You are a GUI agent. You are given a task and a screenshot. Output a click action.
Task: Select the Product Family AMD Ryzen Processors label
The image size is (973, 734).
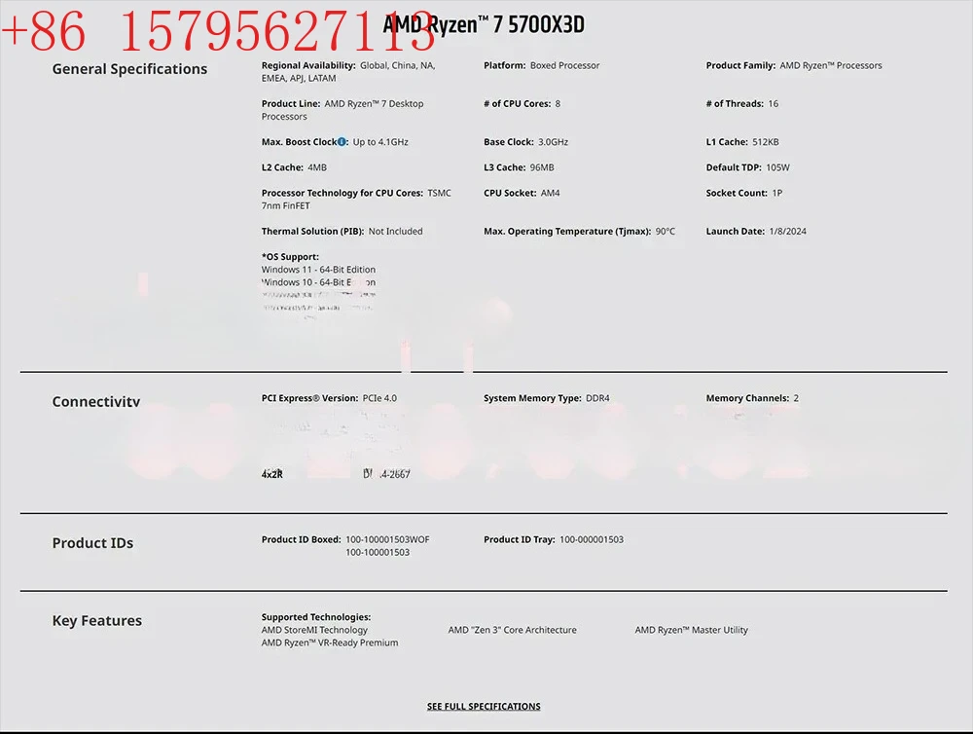pos(794,65)
